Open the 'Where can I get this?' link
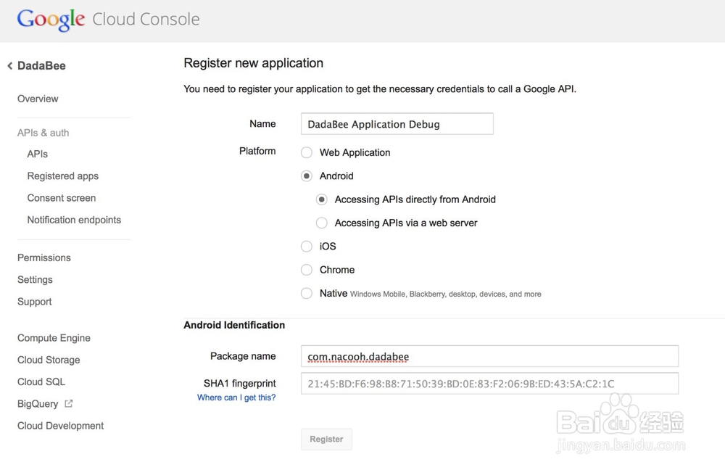The width and height of the screenshot is (725, 470). (236, 397)
